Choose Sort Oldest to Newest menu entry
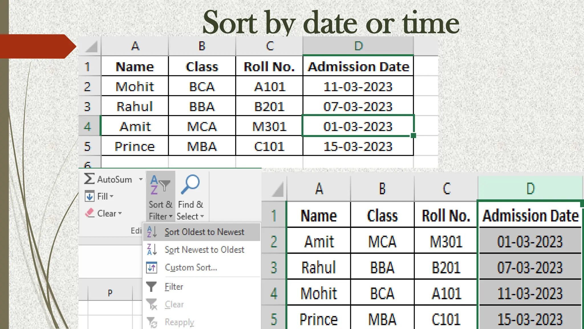 click(204, 232)
